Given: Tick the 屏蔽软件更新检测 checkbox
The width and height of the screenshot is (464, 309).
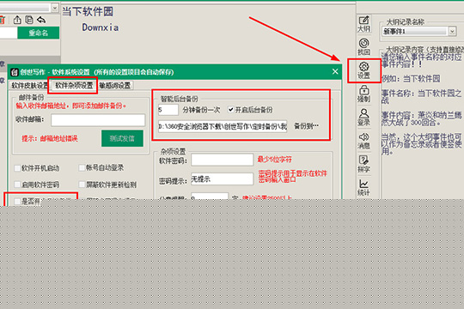Looking at the screenshot, I should click(82, 185).
